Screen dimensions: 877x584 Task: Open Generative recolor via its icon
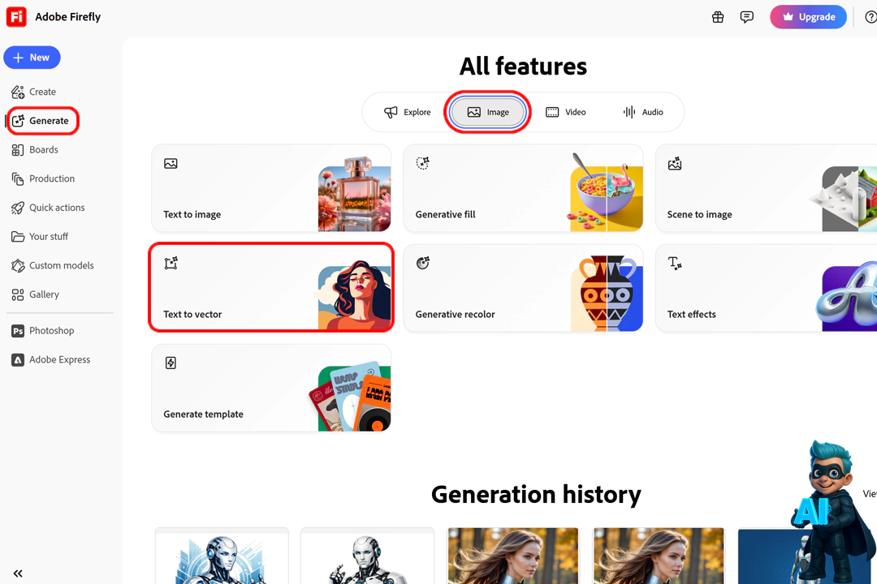(x=422, y=263)
